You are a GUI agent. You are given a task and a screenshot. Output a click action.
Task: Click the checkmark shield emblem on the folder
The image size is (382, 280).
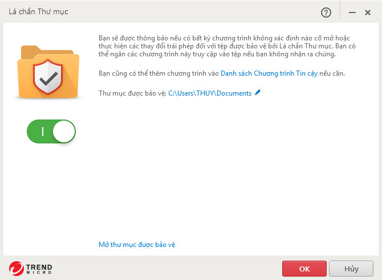pos(48,77)
